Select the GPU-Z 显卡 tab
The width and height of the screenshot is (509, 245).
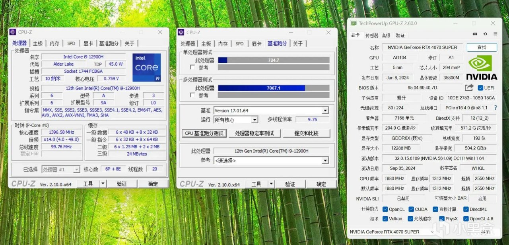355,35
